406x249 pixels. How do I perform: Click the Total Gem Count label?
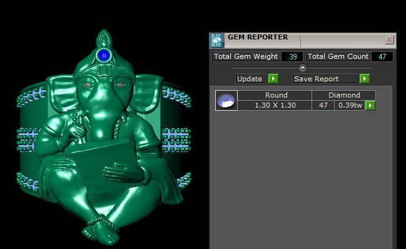(x=338, y=57)
